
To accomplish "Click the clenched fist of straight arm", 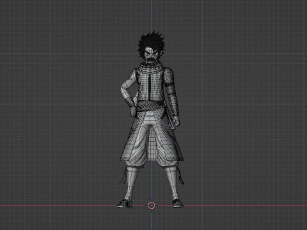I will coord(176,121).
